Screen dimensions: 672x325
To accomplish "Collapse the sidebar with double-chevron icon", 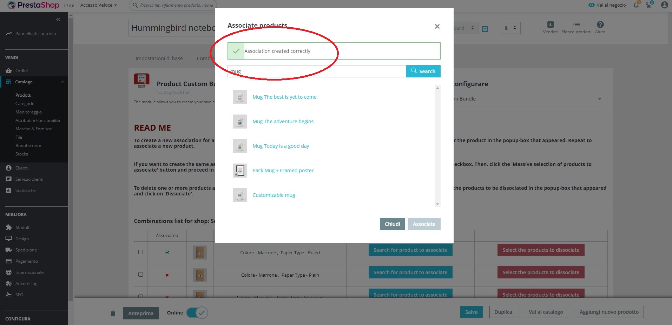I will click(58, 19).
